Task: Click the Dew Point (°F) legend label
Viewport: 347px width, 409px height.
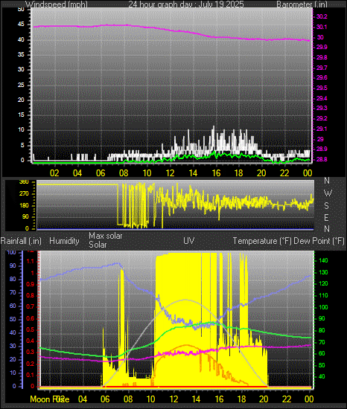Action: (319, 241)
